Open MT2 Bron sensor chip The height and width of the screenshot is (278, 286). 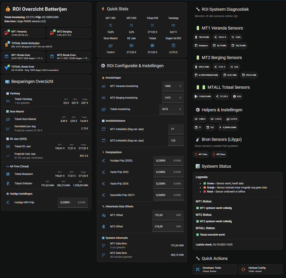[x=219, y=155]
